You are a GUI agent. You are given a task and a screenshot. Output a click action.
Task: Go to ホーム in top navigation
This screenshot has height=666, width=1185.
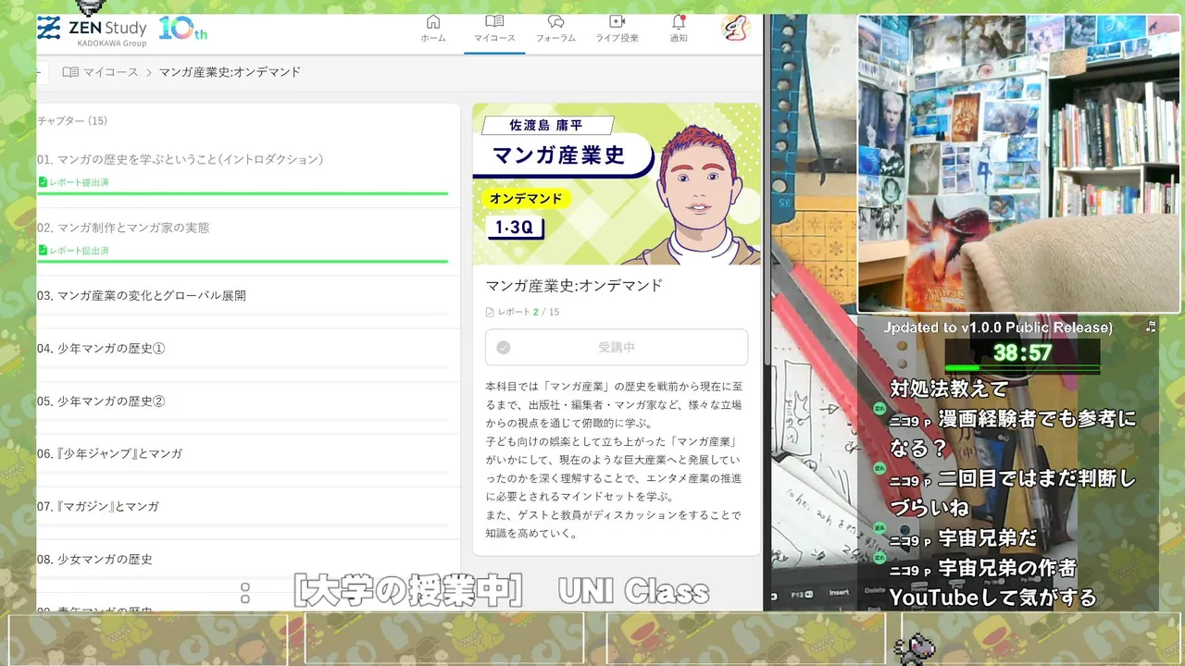[433, 29]
